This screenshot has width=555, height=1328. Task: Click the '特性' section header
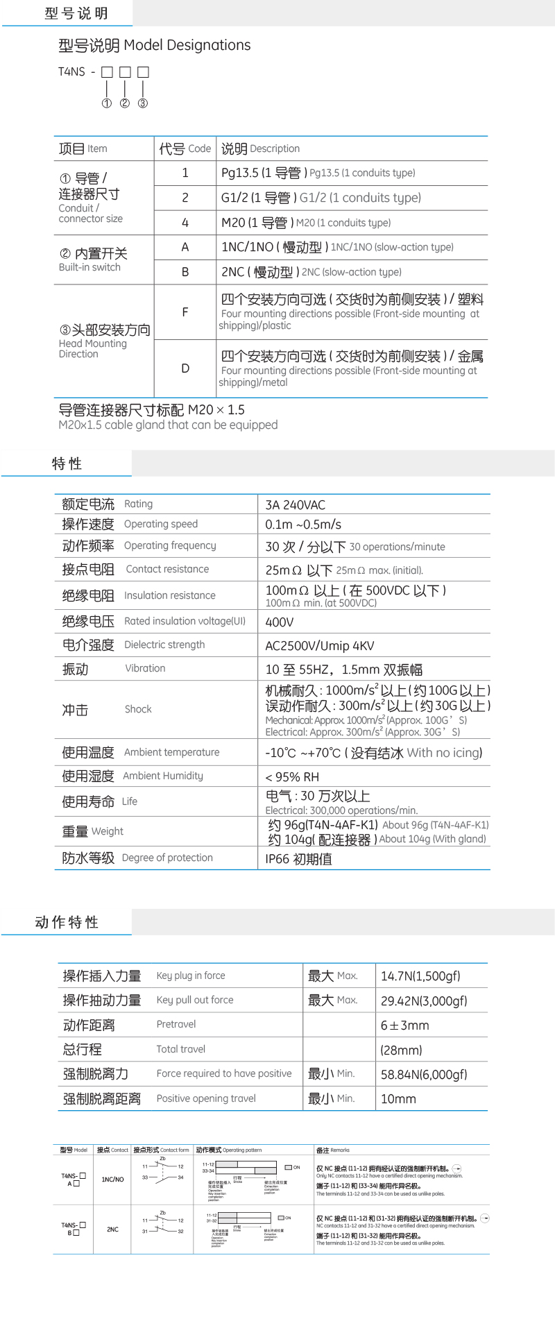pyautogui.click(x=67, y=463)
